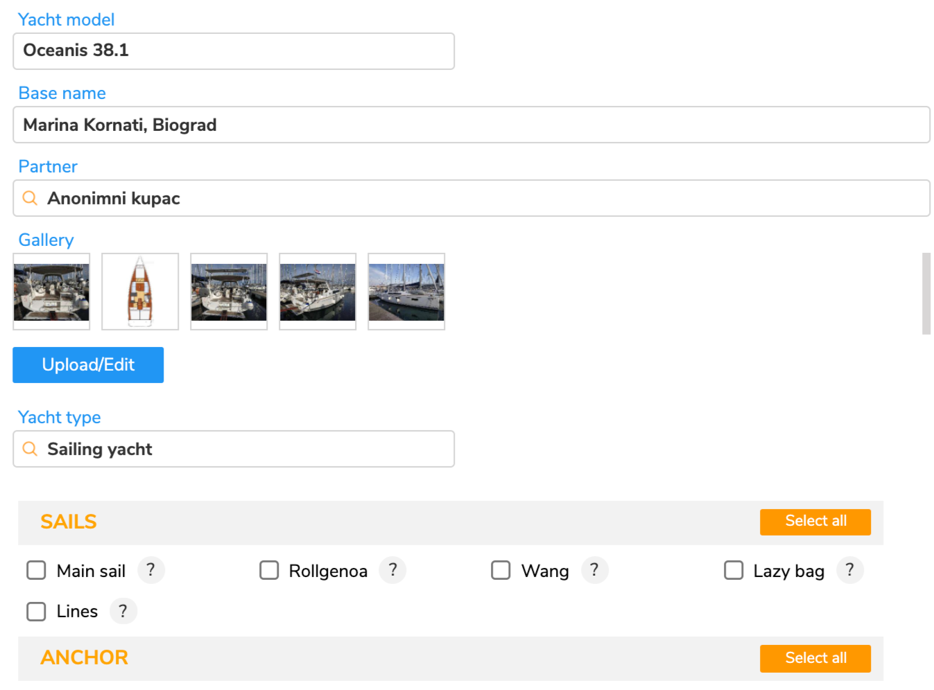Click the help icon next to Main sail

click(x=150, y=570)
